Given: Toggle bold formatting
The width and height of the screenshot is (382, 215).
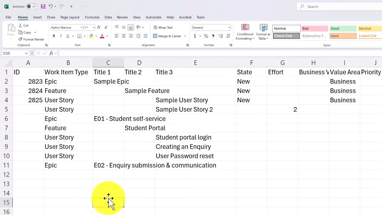Looking at the screenshot, I should coord(54,36).
